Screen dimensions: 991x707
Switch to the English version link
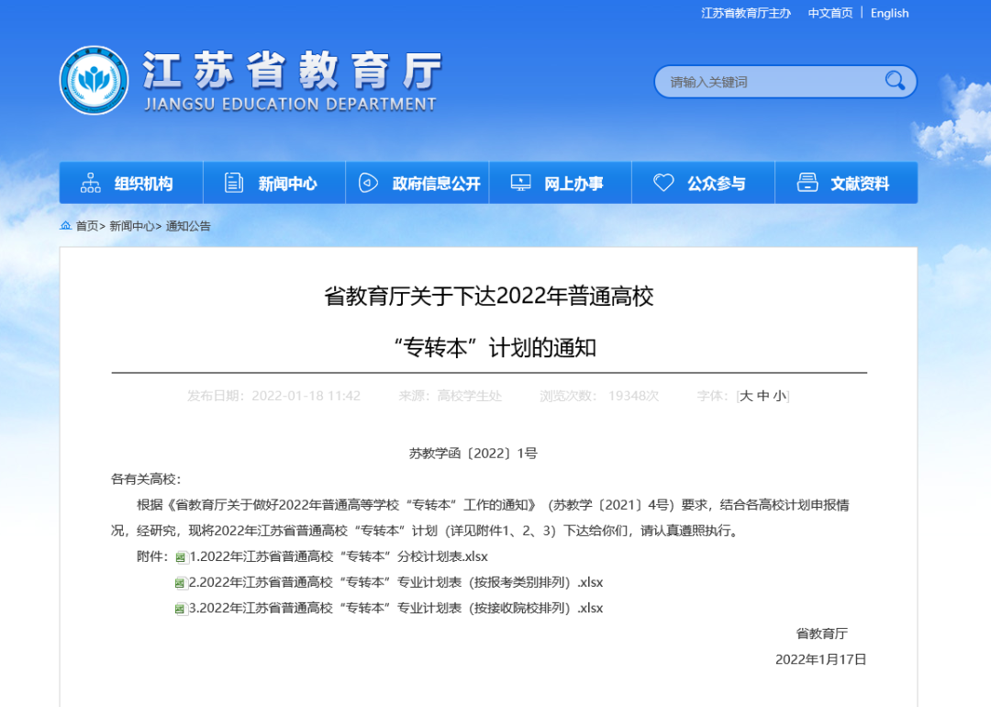(x=889, y=13)
